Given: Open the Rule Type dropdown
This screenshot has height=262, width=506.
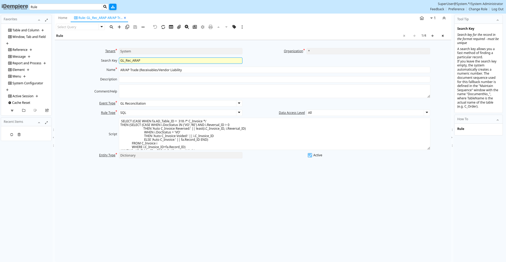Looking at the screenshot, I should tap(239, 113).
